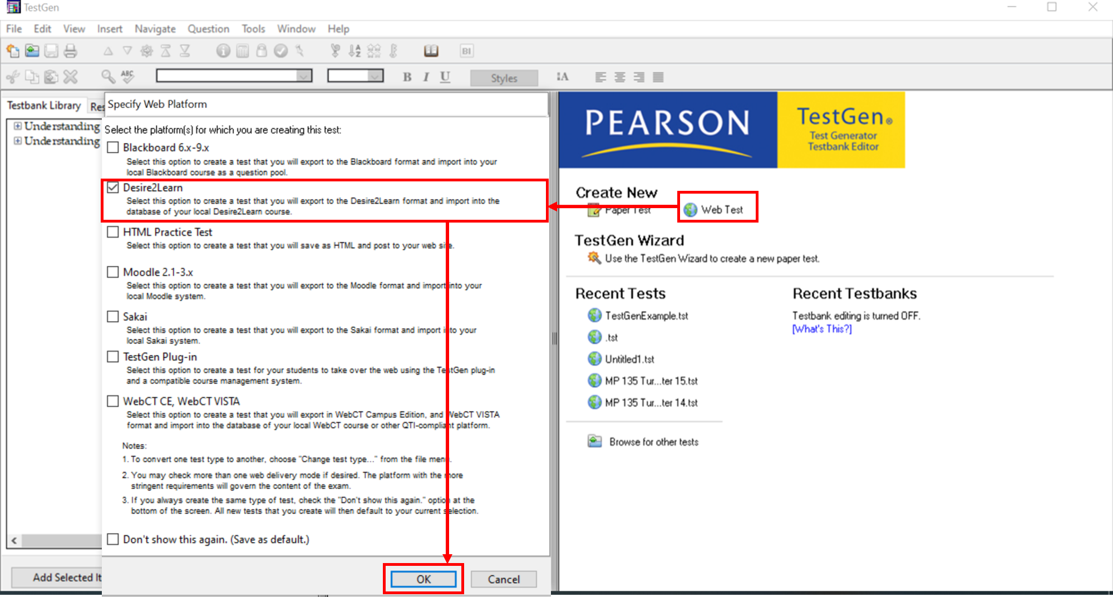Enable the Blackboard 6.x-9.x platform

click(113, 147)
